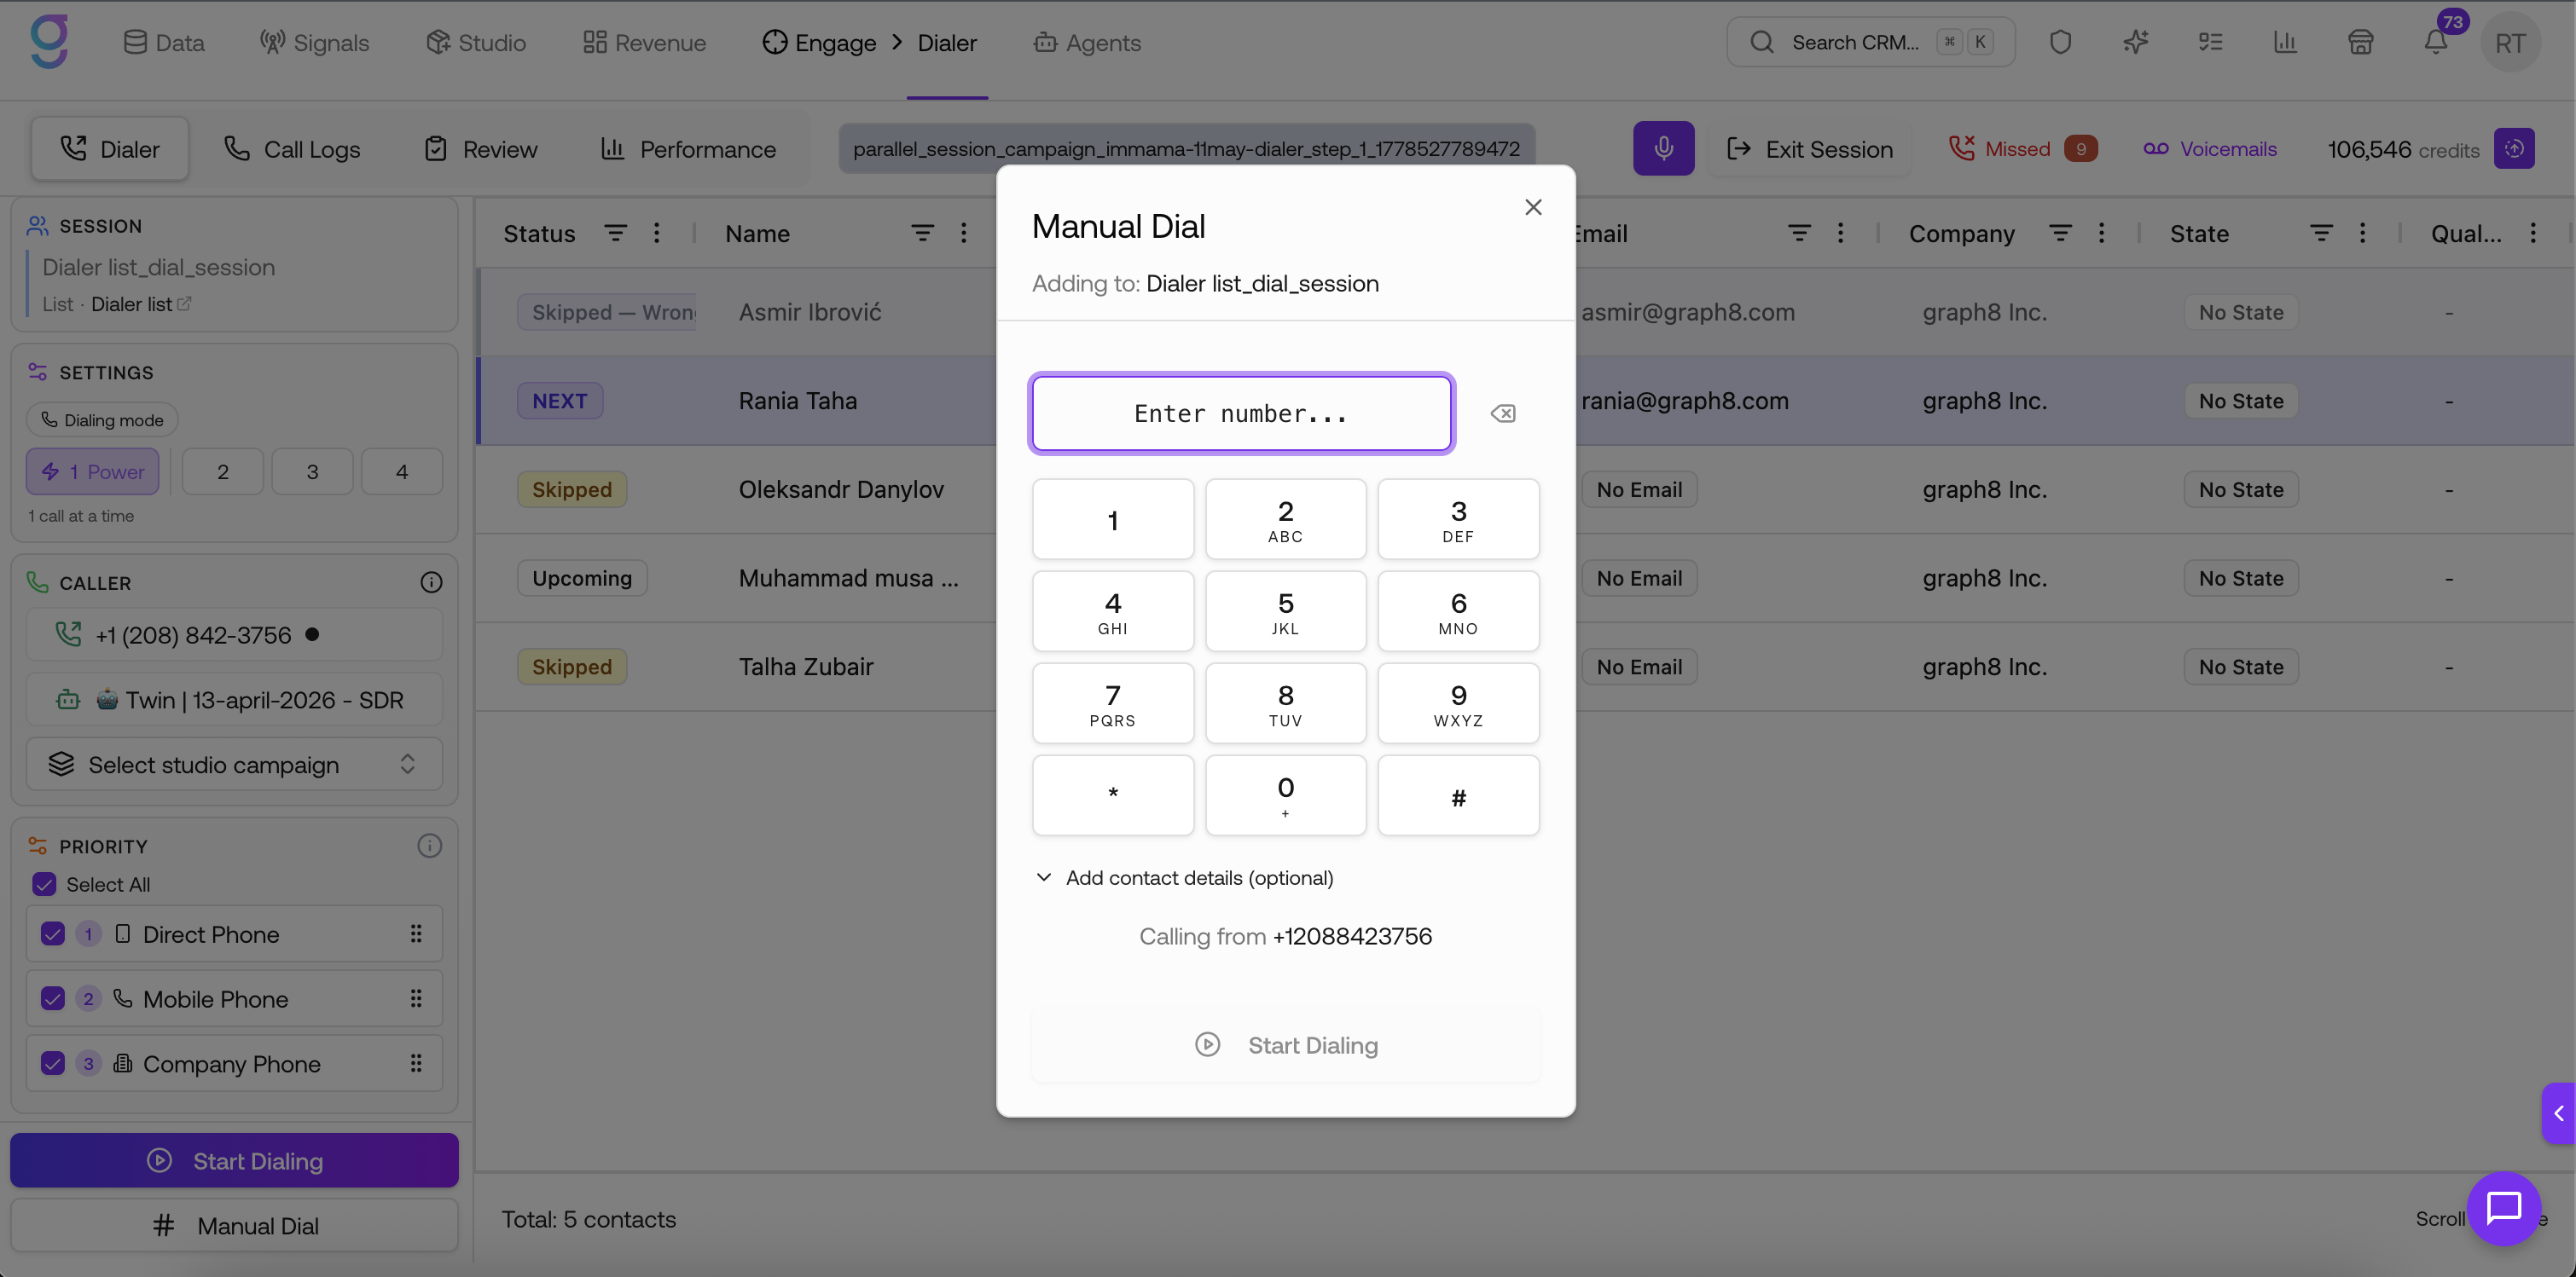Open the Data menu

pyautogui.click(x=164, y=42)
